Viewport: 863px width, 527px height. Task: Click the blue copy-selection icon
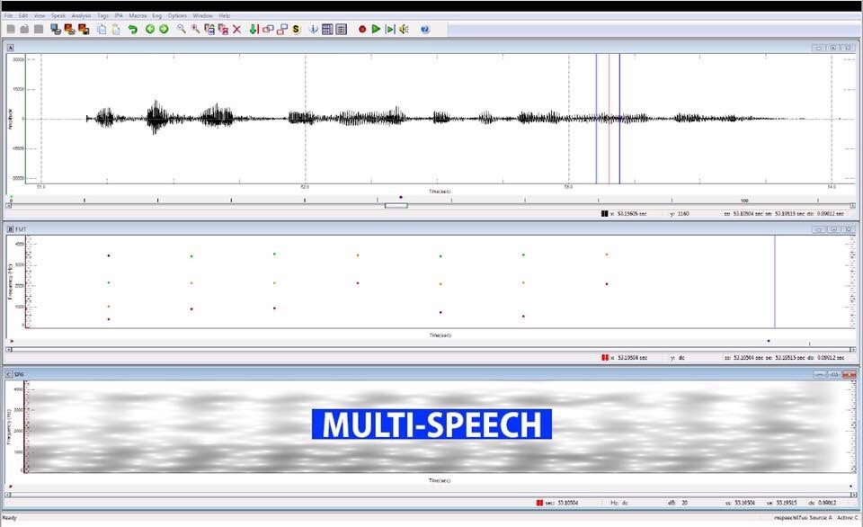click(x=209, y=29)
